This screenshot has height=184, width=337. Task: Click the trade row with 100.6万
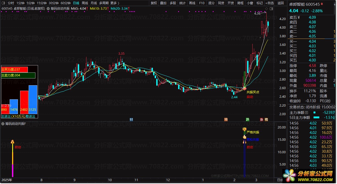click(312, 137)
